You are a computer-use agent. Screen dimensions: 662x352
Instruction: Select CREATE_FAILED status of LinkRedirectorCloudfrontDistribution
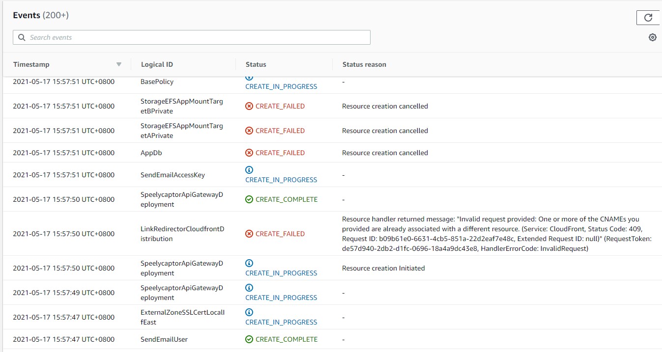point(280,234)
